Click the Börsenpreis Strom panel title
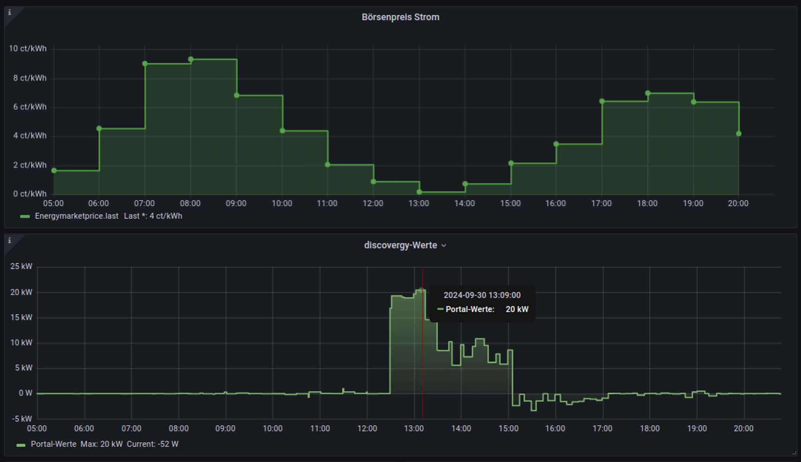This screenshot has width=801, height=462. point(400,17)
